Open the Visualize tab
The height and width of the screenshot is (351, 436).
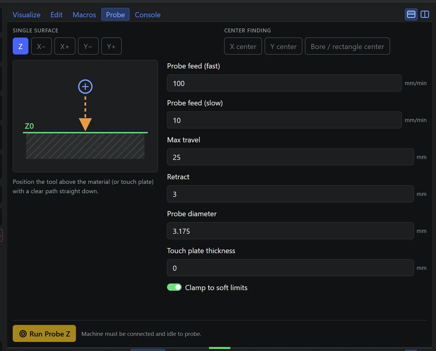point(27,15)
